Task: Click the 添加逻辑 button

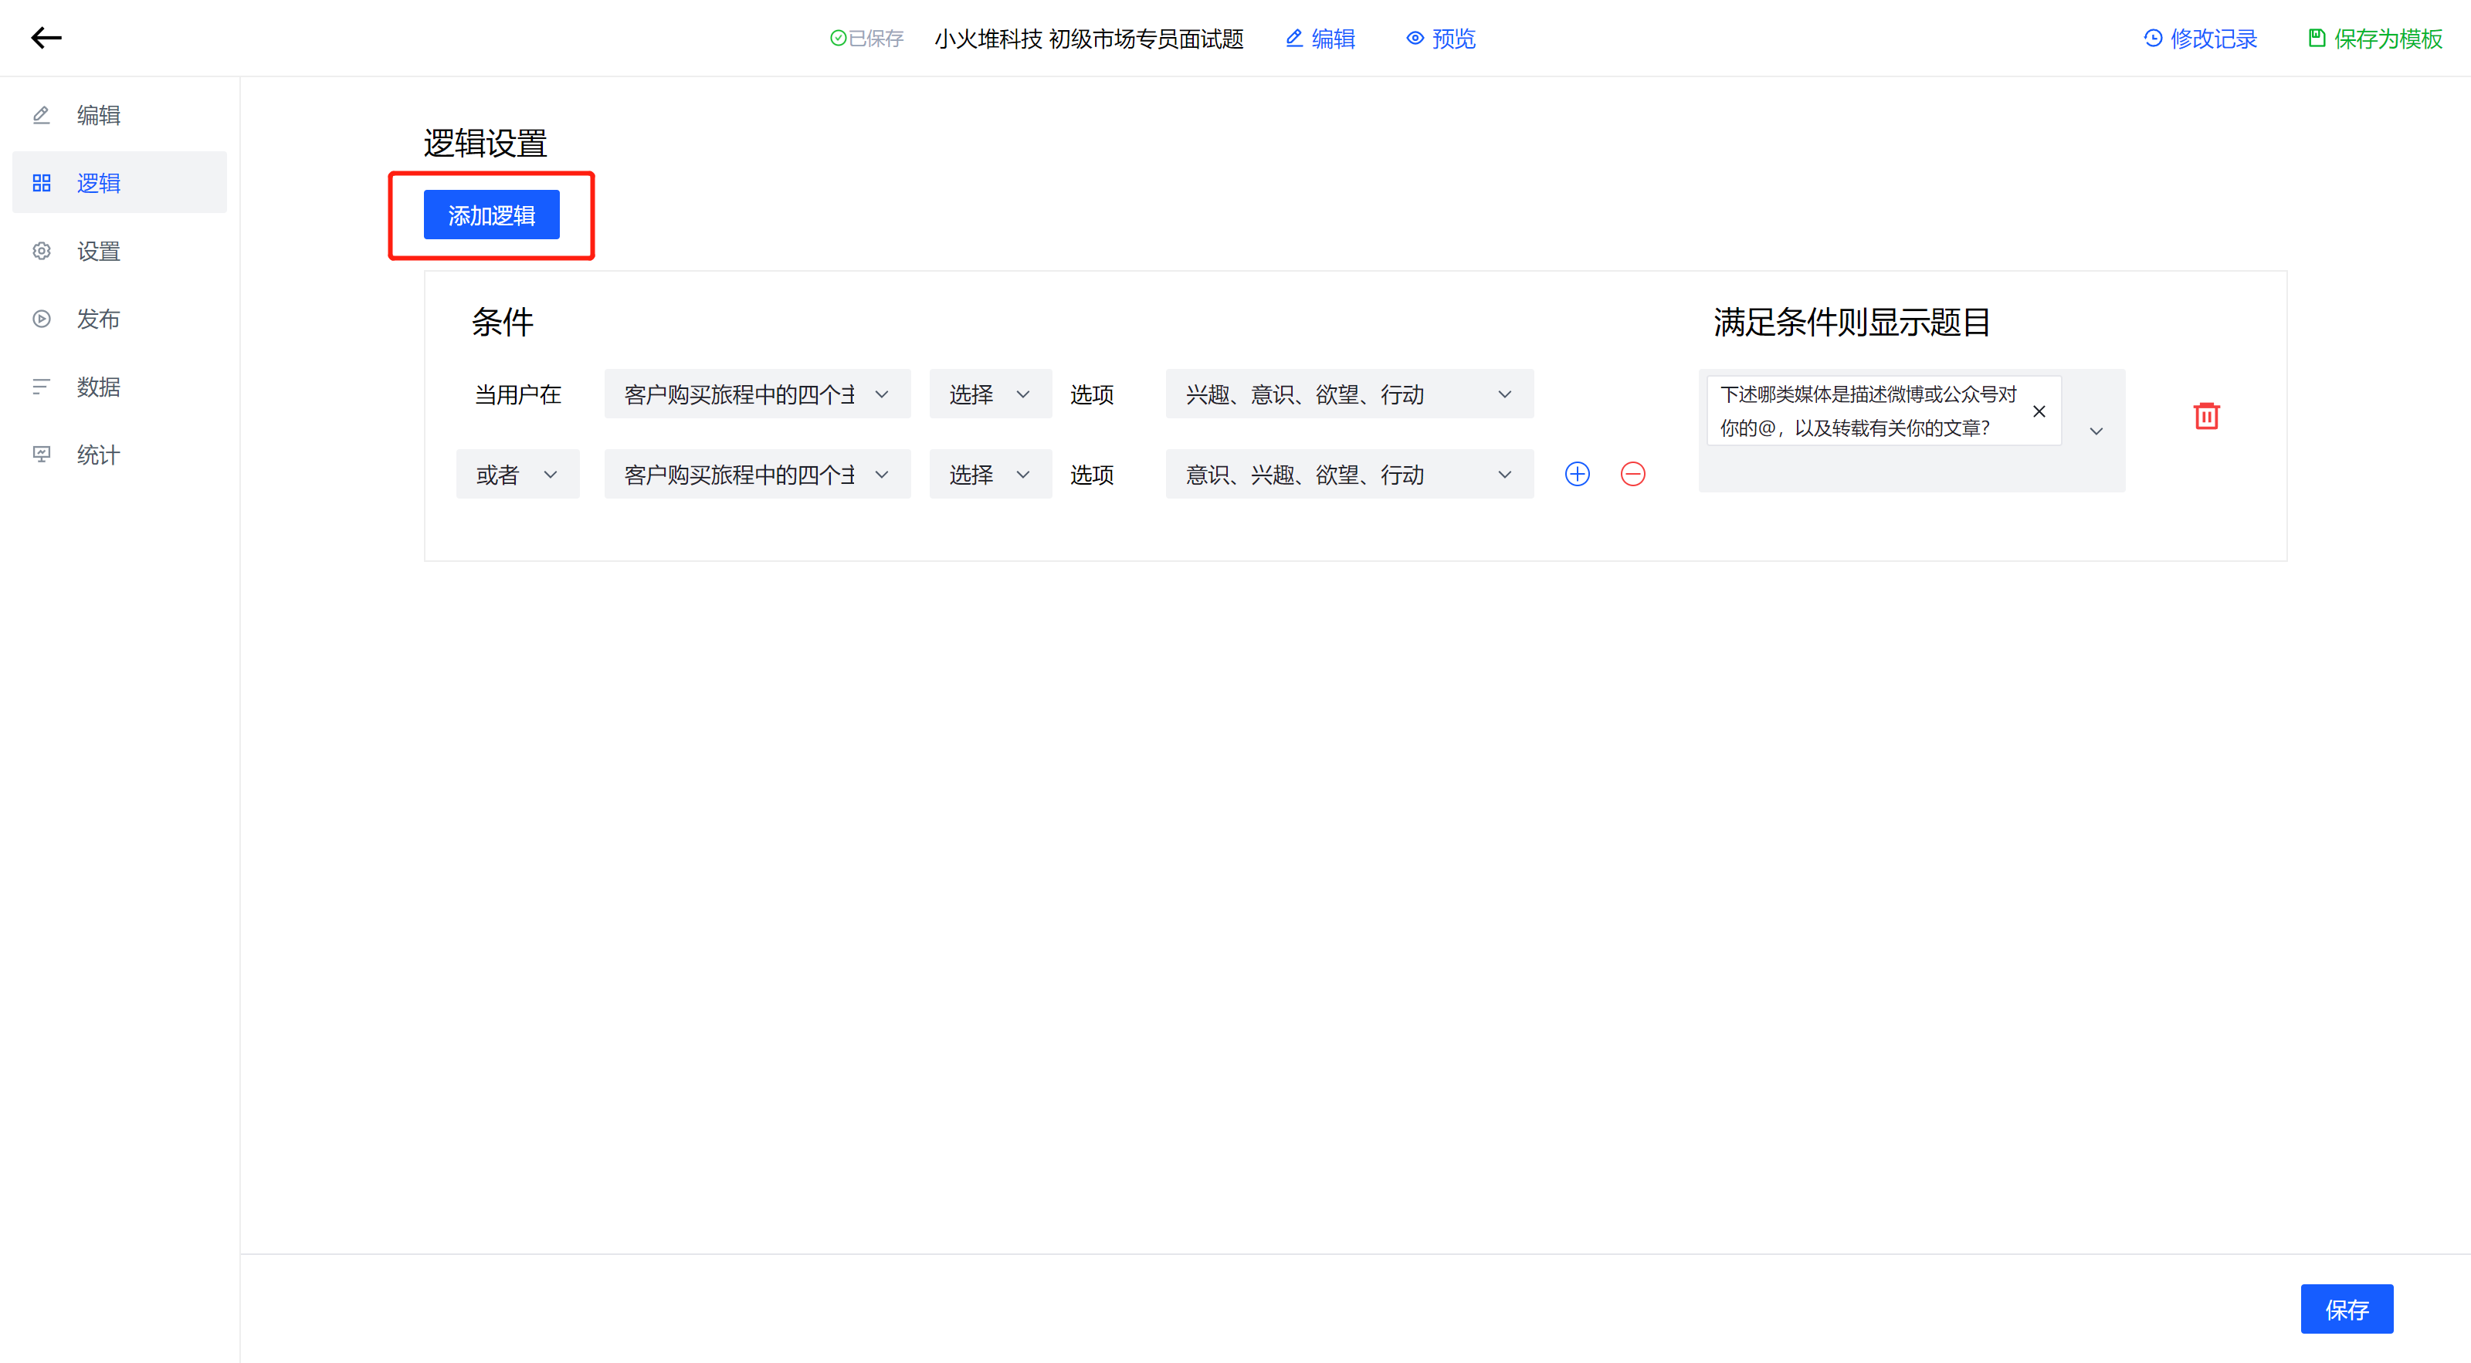Action: pyautogui.click(x=491, y=215)
